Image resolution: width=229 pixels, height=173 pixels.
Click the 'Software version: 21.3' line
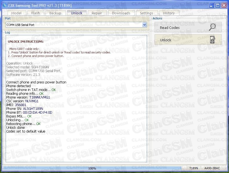23,75
